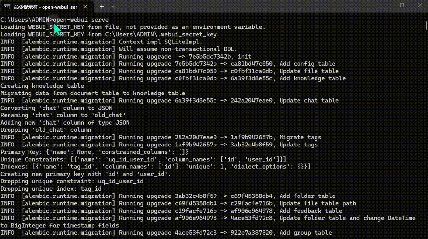428x239 pixels.
Task: Click empty title bar area beside tabs
Action: (x=238, y=6)
